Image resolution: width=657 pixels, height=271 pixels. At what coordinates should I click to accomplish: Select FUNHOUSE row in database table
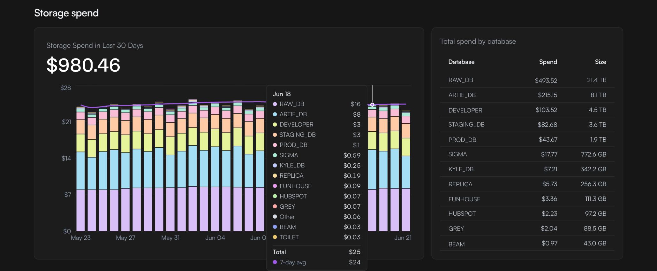pyautogui.click(x=527, y=199)
